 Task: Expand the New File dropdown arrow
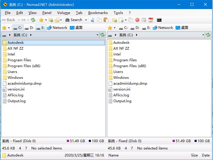tap(126, 20)
